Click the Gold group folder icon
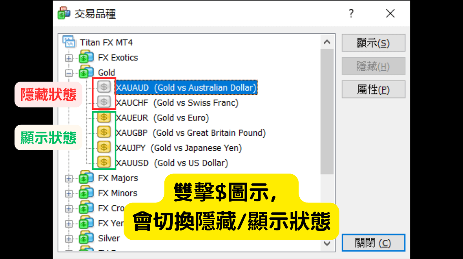The width and height of the screenshot is (463, 259). (86, 72)
